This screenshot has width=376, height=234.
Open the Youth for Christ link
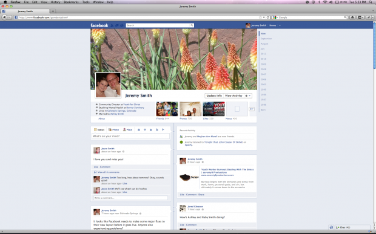[132, 105]
